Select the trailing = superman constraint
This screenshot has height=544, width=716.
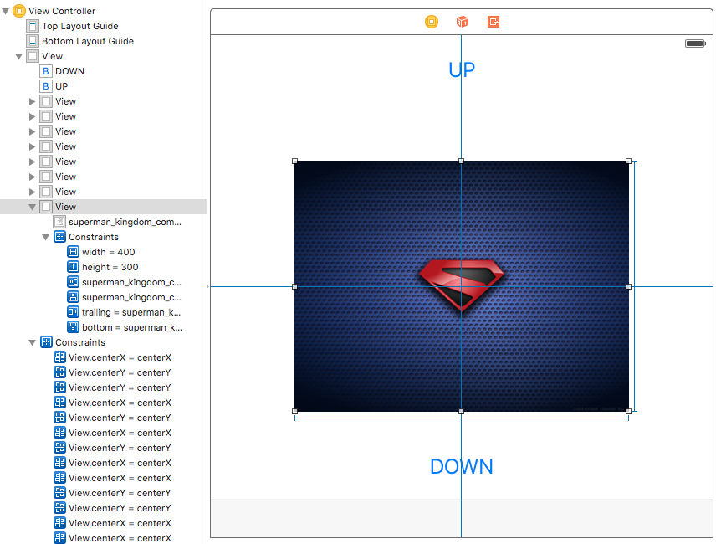130,312
